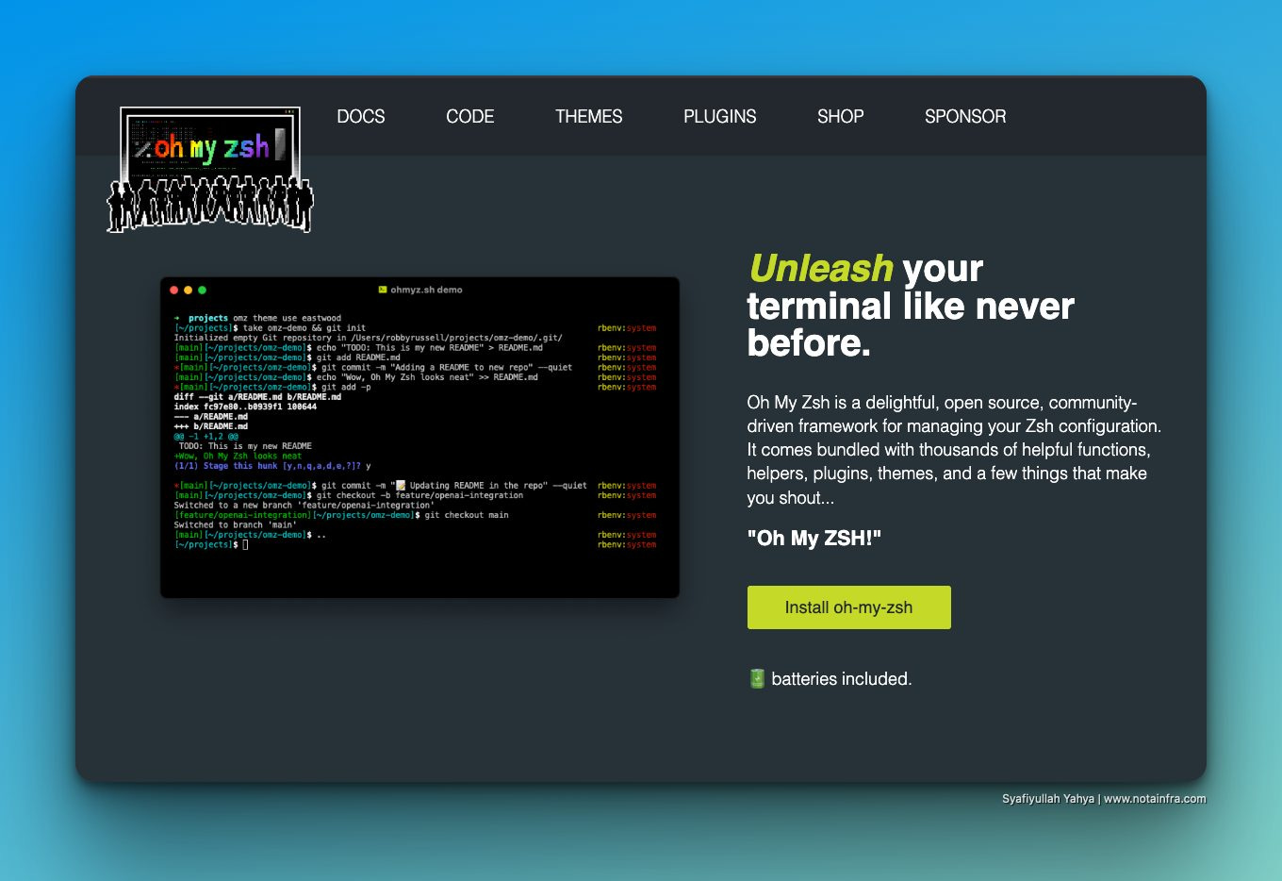This screenshot has height=881, width=1282.
Task: Click the Oh My Zsh logo
Action: pyautogui.click(x=209, y=170)
